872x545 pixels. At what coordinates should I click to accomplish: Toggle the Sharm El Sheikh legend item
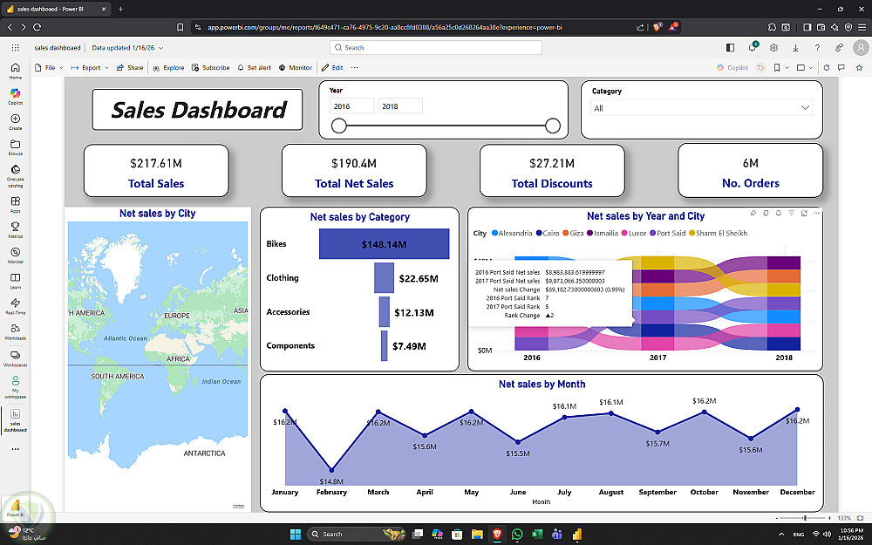click(x=718, y=233)
